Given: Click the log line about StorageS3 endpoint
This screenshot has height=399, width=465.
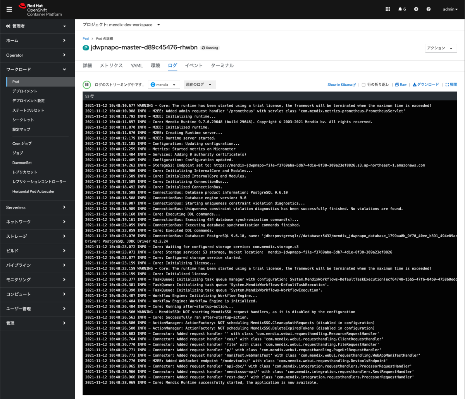Looking at the screenshot, I should [x=255, y=165].
